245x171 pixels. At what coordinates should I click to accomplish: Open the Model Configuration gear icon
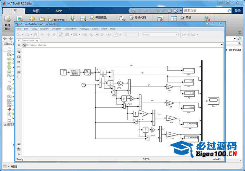pyautogui.click(x=66, y=35)
